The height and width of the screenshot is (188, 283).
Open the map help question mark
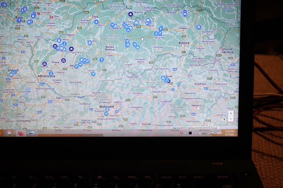click(224, 120)
